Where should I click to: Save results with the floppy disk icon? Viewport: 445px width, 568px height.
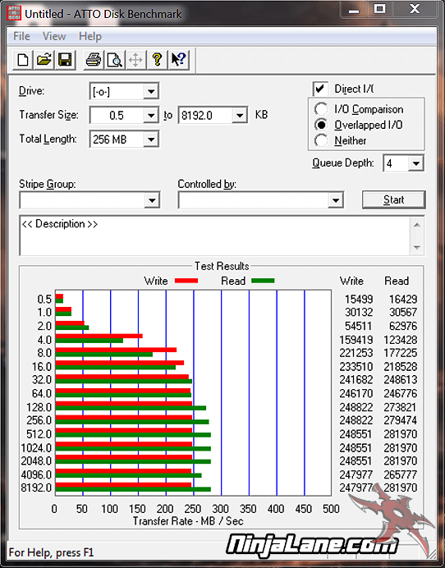point(65,60)
